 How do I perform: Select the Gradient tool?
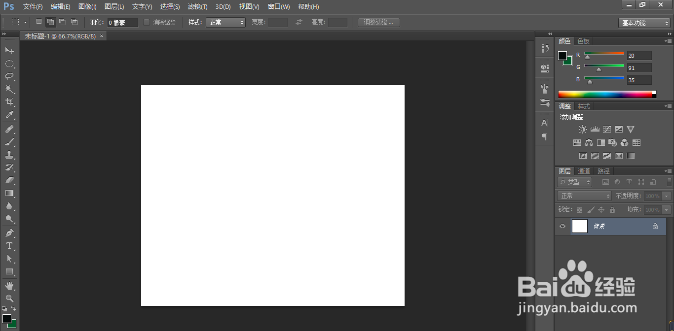(x=10, y=193)
